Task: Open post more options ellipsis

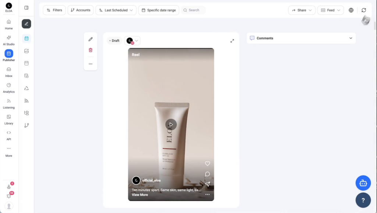Action: [x=91, y=64]
